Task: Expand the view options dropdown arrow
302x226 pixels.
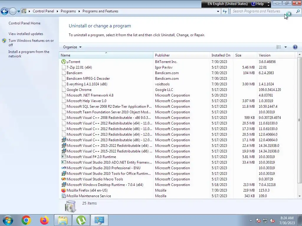Action: 285,47
